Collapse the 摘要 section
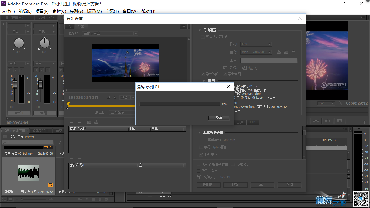Viewport: 370px width, 208px height. 204,81
